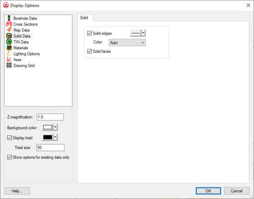
Task: Open the Lighting Options entry
Action: click(x=26, y=54)
